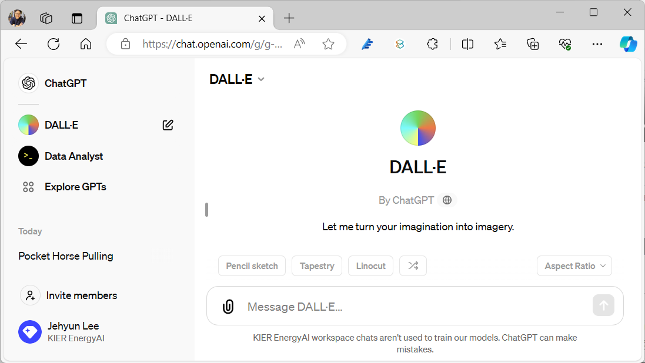Open the Copilot sidebar
The width and height of the screenshot is (645, 363).
[x=629, y=44]
